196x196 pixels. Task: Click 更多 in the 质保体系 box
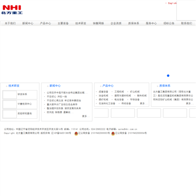189,103
